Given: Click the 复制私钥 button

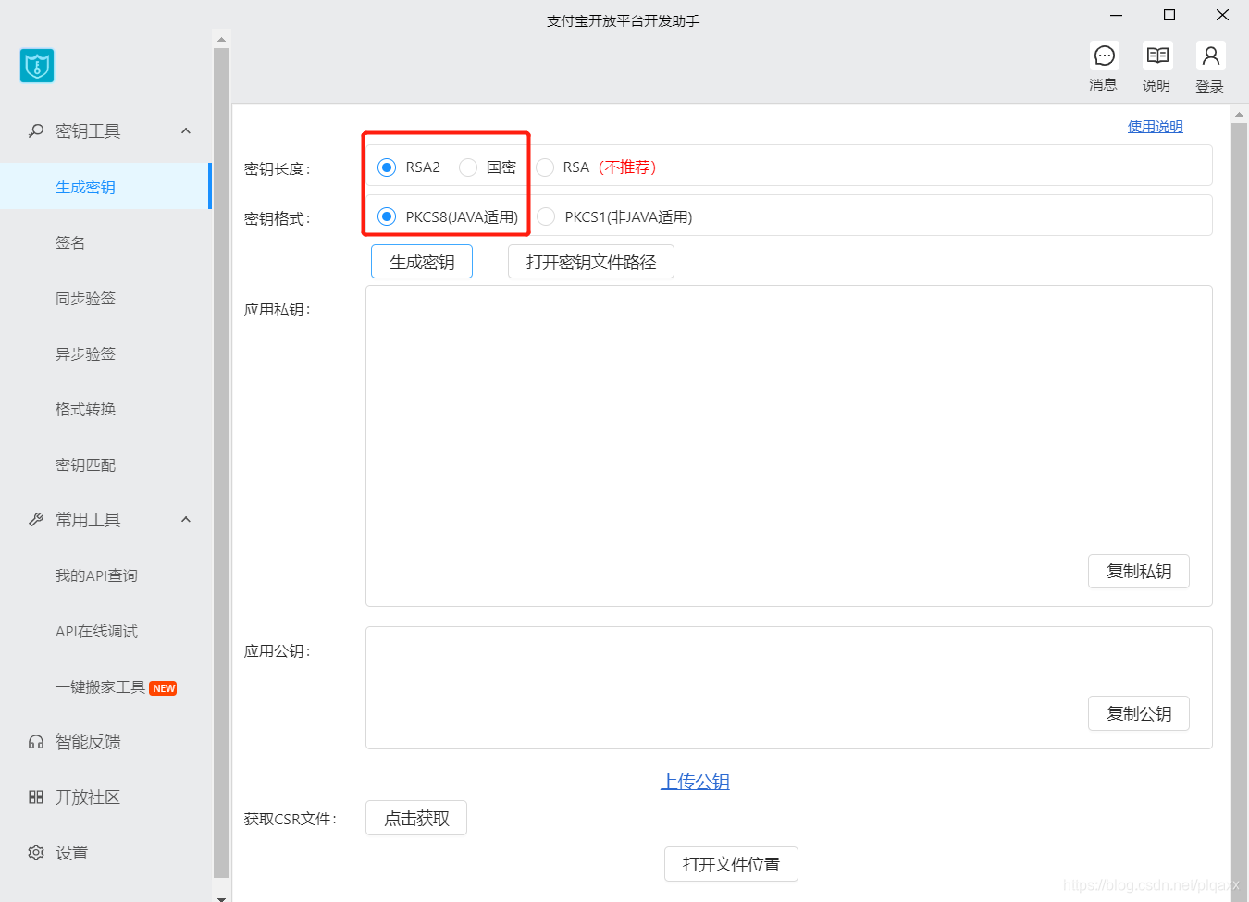Looking at the screenshot, I should [1139, 572].
